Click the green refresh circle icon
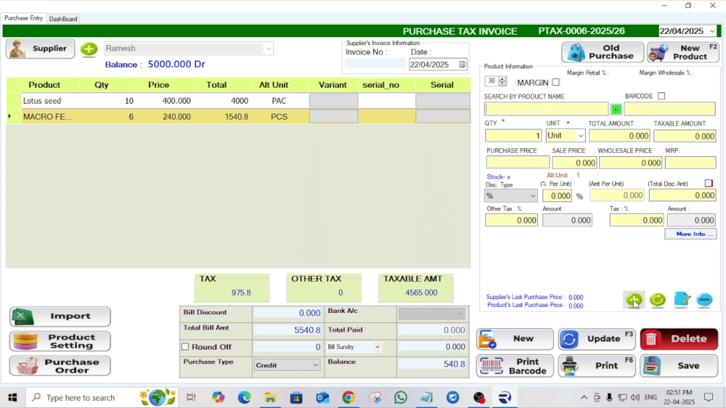 click(658, 300)
